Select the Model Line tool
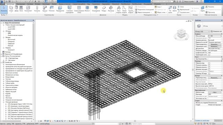The image size is (223, 125). click(124, 9)
